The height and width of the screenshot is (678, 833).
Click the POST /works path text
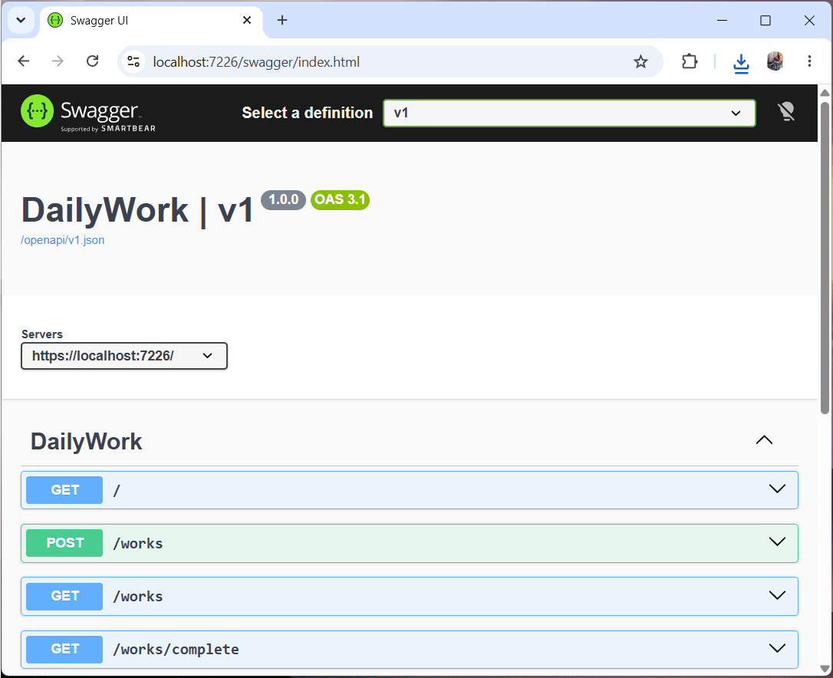(x=137, y=544)
